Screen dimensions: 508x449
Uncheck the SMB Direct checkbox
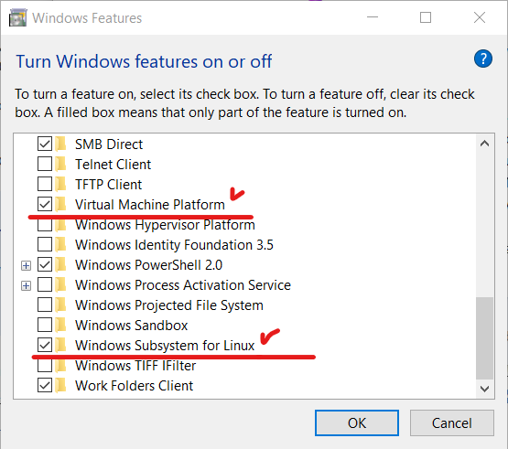point(45,144)
